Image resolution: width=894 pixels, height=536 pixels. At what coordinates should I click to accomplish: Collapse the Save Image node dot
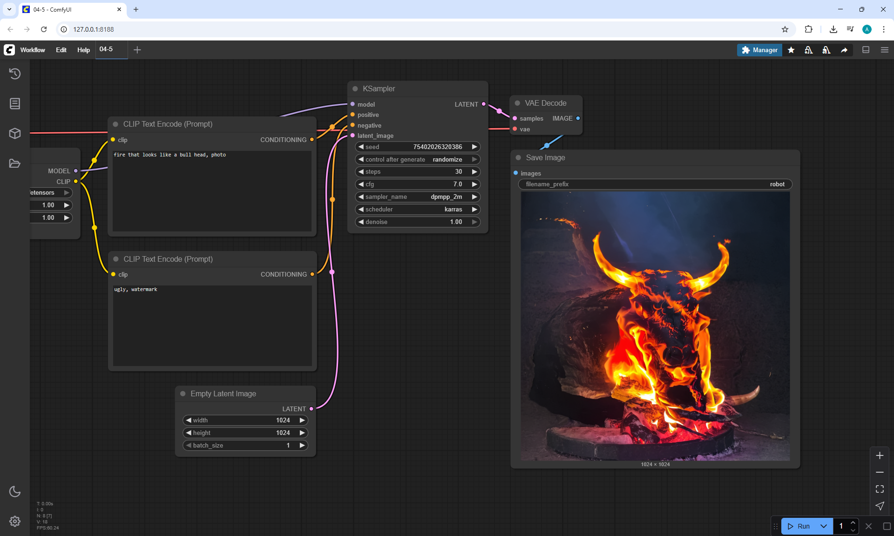tap(518, 158)
